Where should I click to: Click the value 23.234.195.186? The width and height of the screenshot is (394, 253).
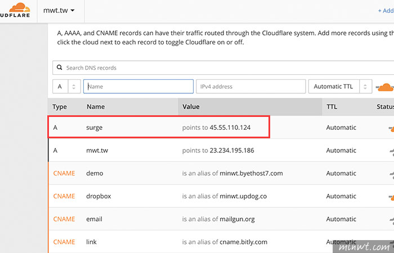232,150
